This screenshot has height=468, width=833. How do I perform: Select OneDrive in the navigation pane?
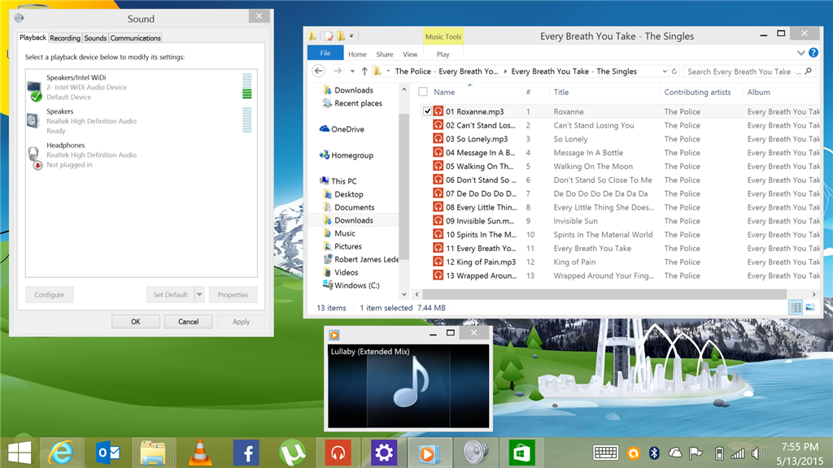pos(347,129)
